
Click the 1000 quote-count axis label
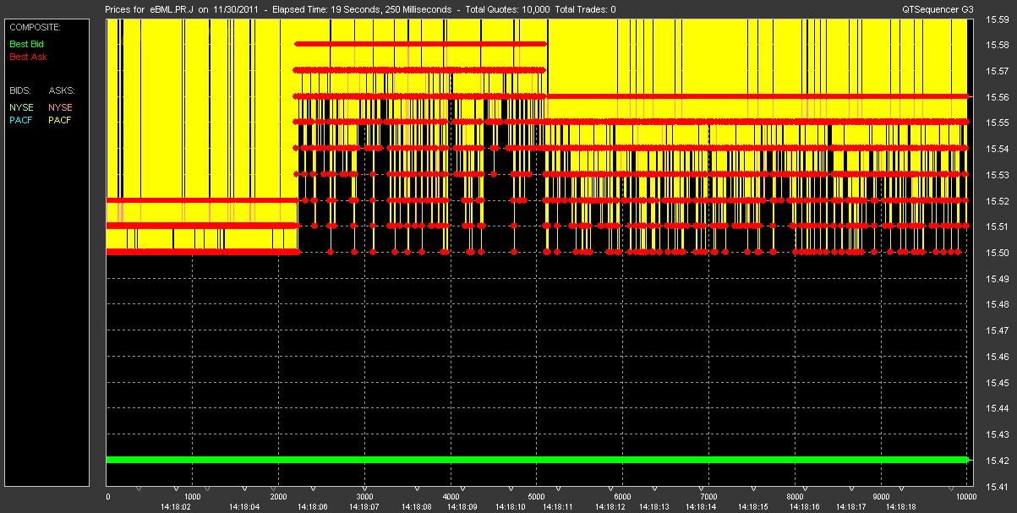point(192,497)
